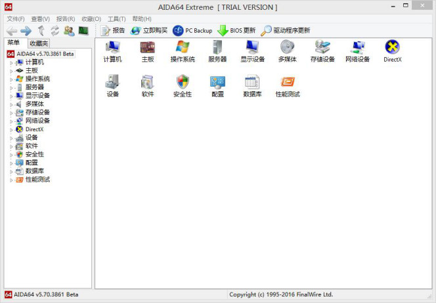Viewport: 436px width, 303px height.
Task: Open the 工具(T) menu
Action: pos(117,19)
